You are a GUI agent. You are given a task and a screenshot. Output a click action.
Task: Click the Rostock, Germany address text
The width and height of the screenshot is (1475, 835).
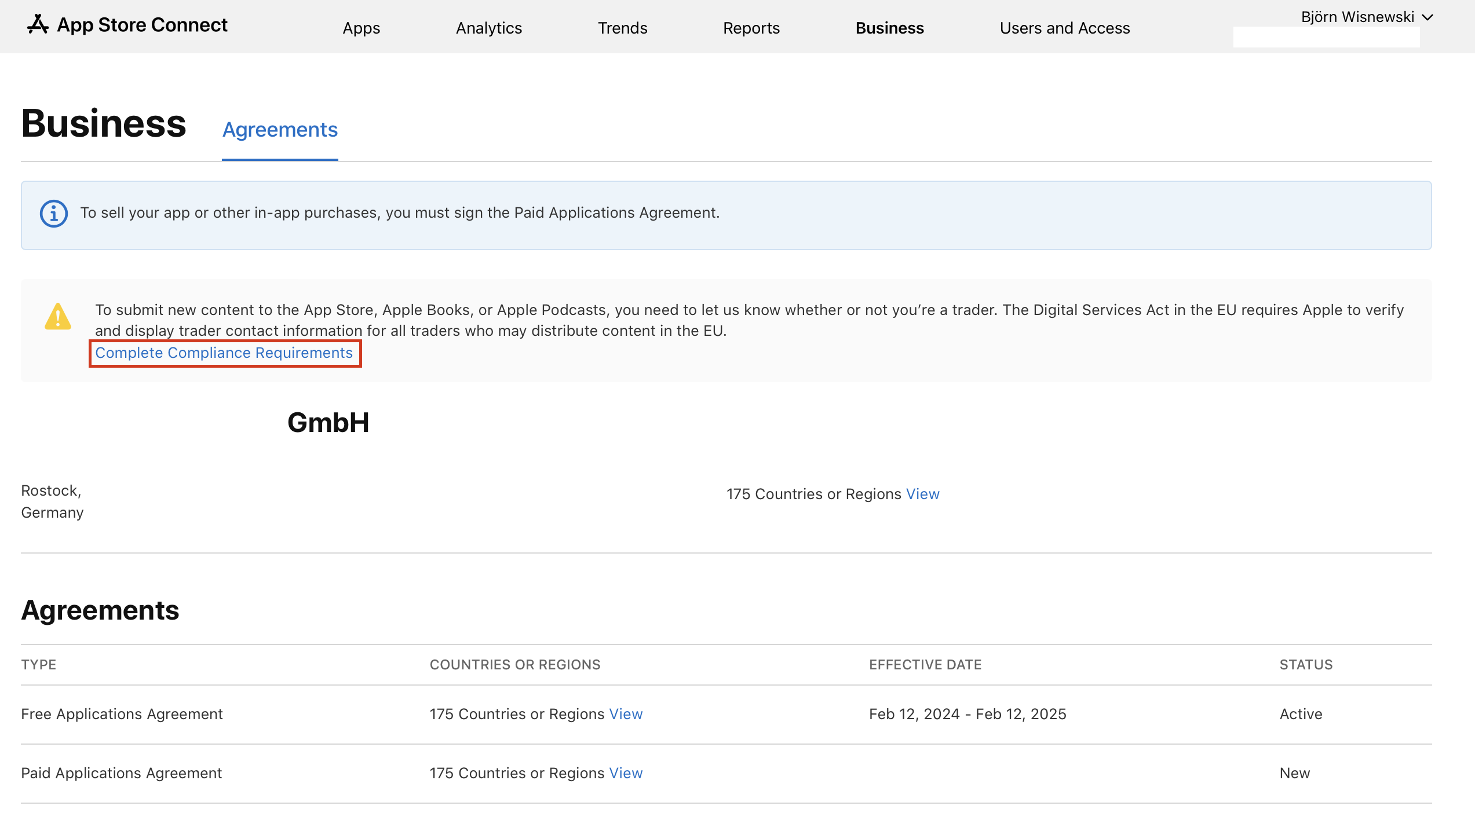[x=52, y=501]
